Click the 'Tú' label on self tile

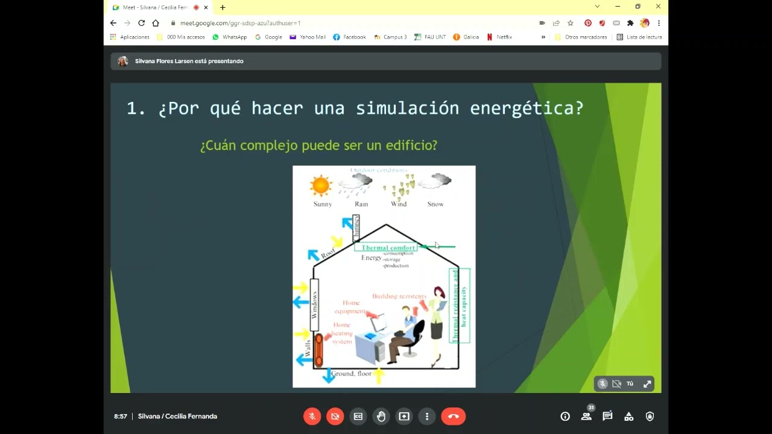tap(630, 384)
